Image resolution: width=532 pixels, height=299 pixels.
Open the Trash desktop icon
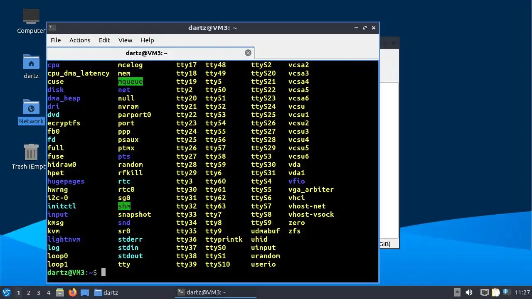(31, 157)
